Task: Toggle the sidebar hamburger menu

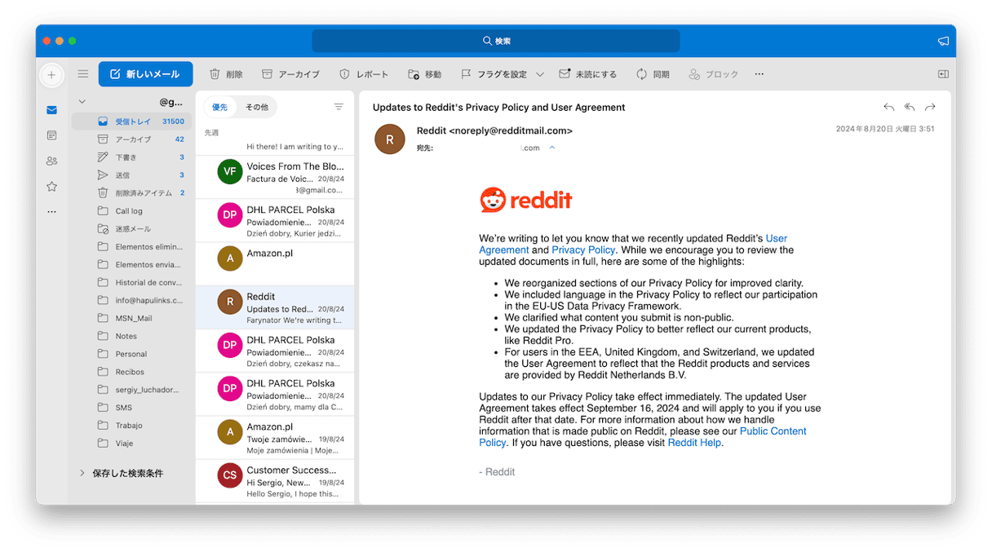Action: click(x=83, y=74)
